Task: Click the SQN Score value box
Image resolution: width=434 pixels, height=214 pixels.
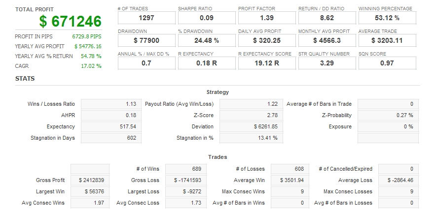Action: point(387,63)
